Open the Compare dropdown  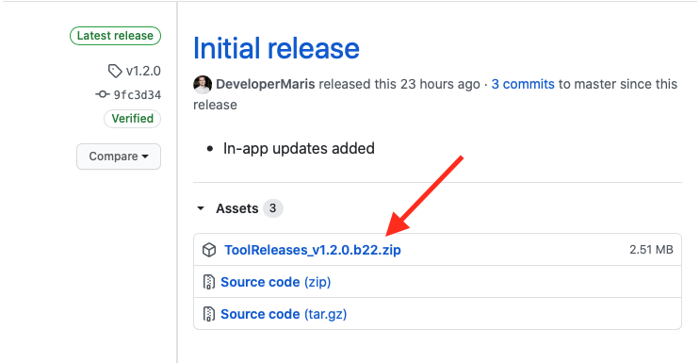point(119,157)
